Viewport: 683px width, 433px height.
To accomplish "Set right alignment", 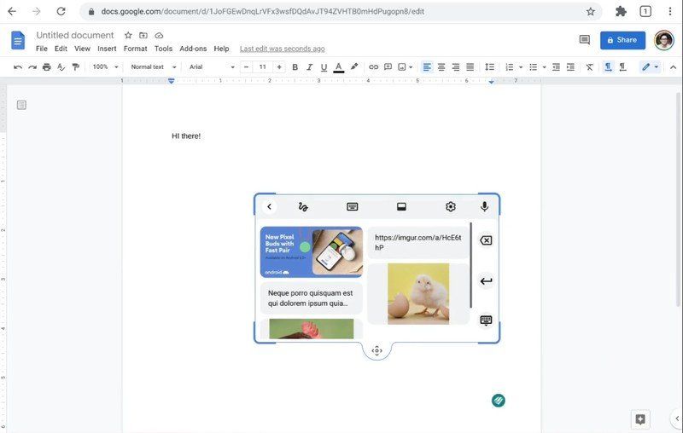I will tap(456, 67).
